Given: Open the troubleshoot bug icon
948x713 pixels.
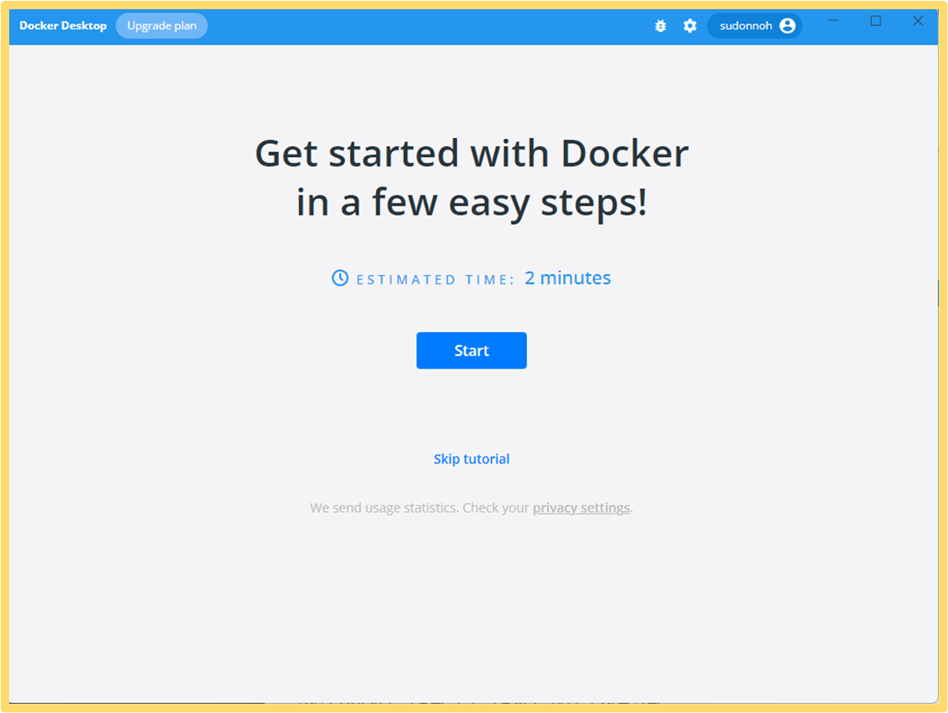Looking at the screenshot, I should point(661,26).
